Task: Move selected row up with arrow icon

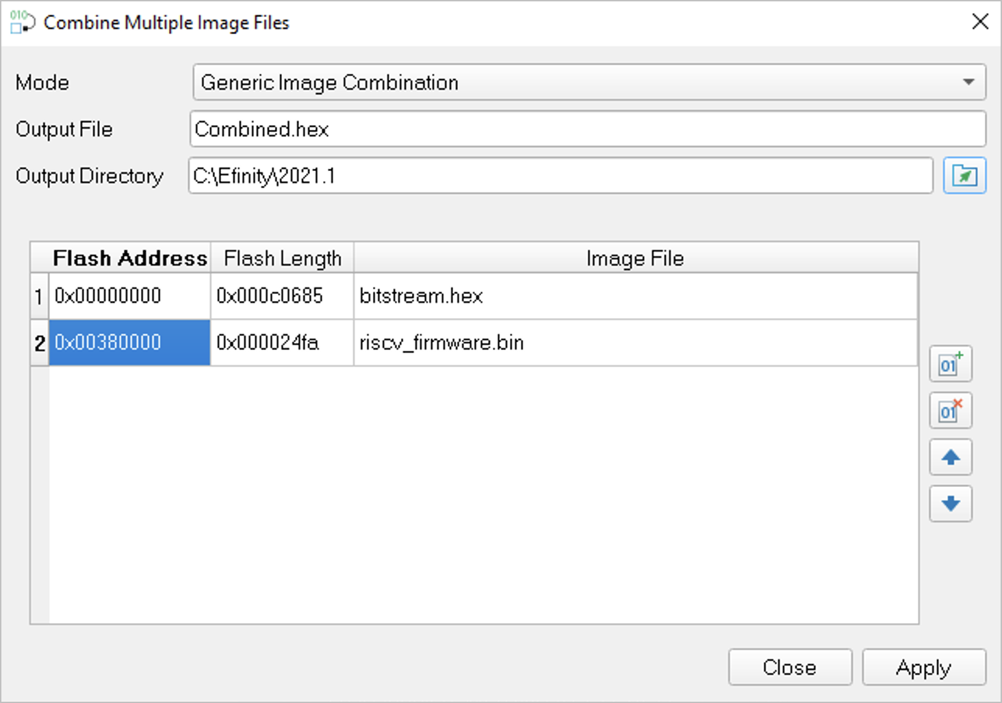Action: 950,457
